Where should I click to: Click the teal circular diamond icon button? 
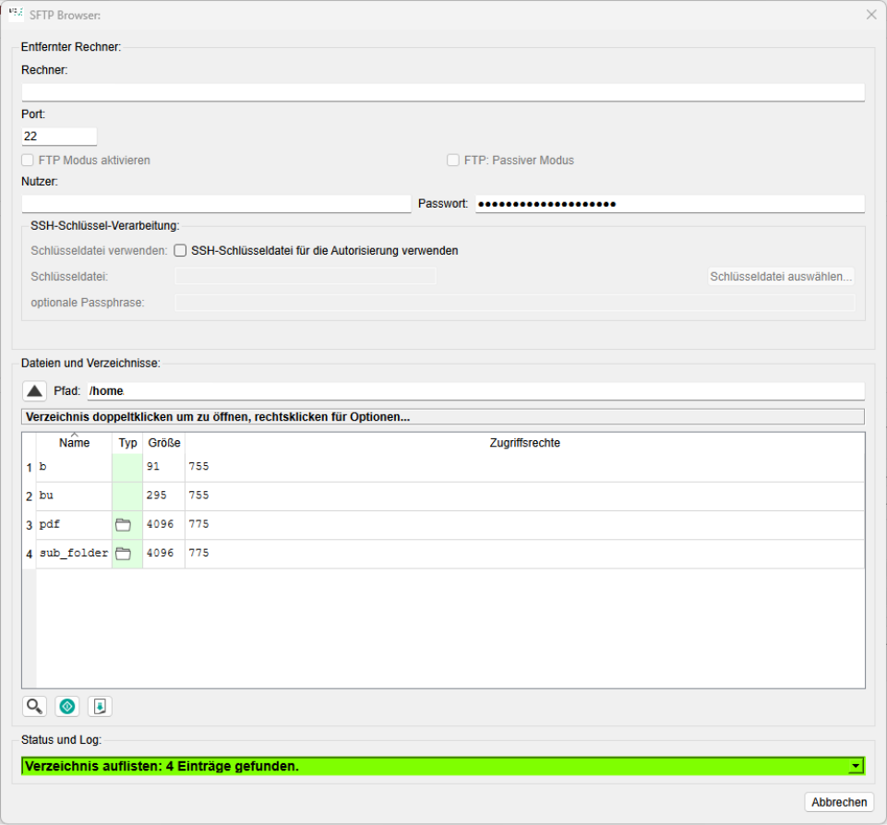pos(67,706)
